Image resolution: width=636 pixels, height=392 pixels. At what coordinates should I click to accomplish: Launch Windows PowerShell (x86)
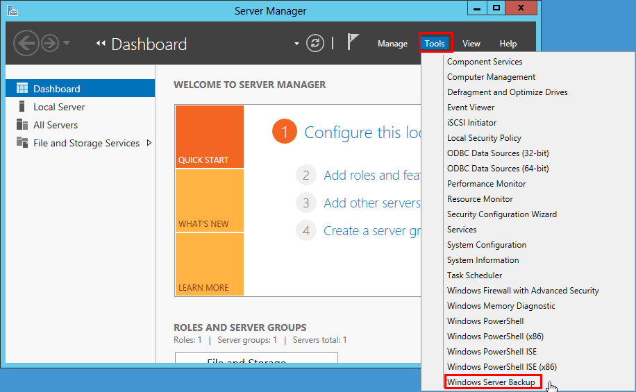(x=495, y=336)
